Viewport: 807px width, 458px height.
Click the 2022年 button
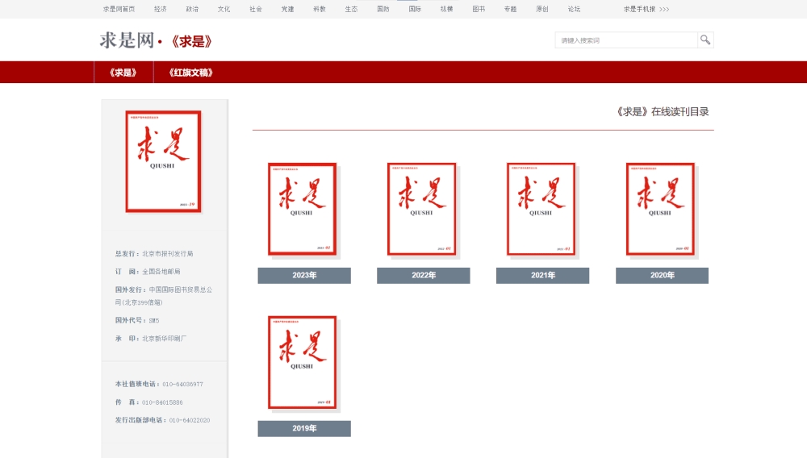424,276
